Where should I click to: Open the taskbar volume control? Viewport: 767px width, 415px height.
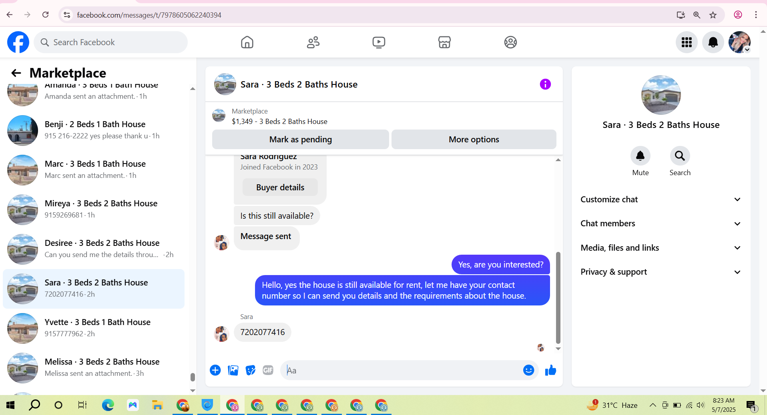[700, 405]
